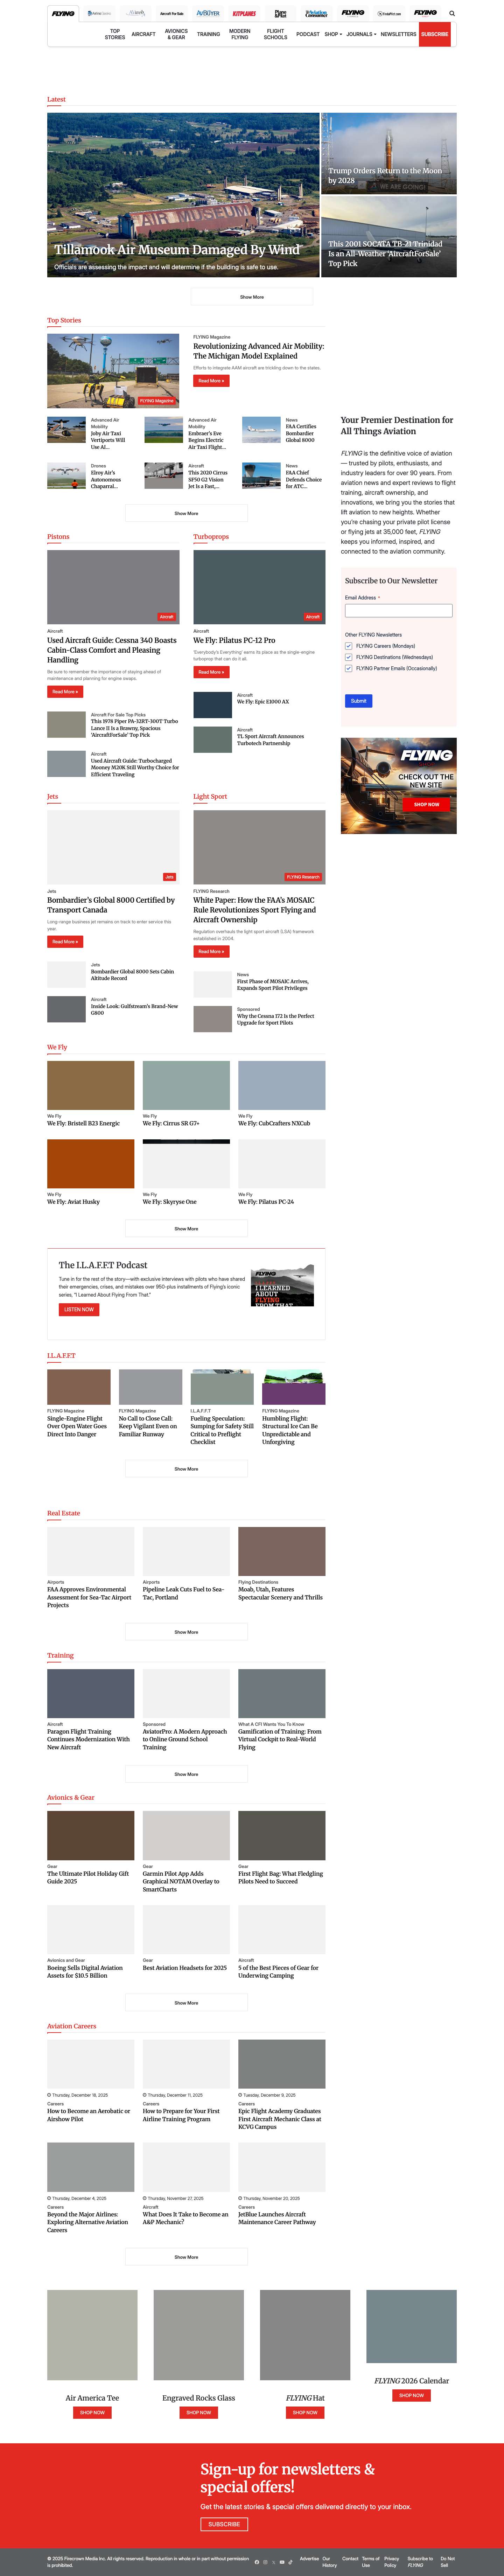
Task: Open How to Become an Aerobatic Pilot article
Action: pyautogui.click(x=89, y=2115)
